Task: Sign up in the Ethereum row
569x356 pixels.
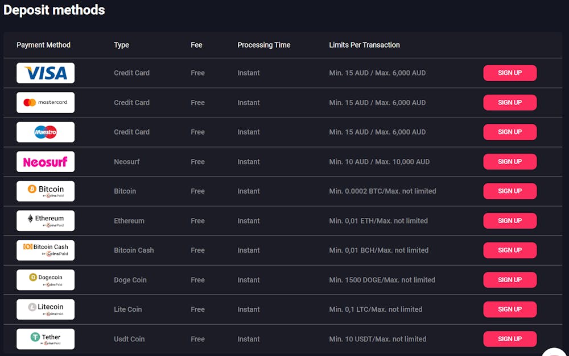Action: [510, 220]
